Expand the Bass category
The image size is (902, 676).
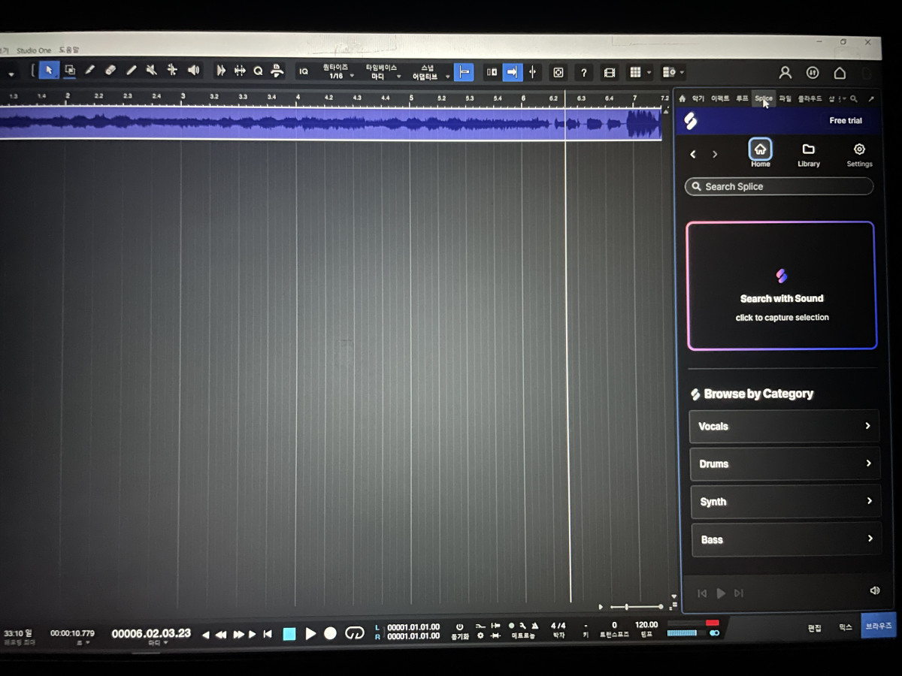786,539
